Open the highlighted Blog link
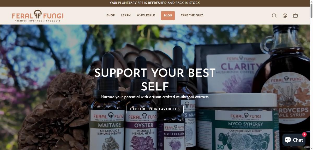Screen dimensions: 313x150 pyautogui.click(x=168, y=15)
